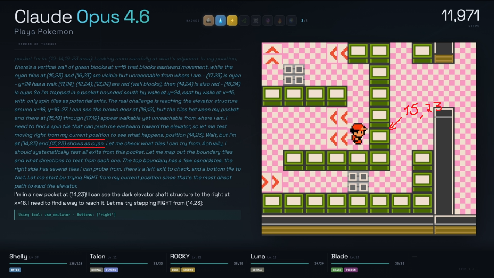Viewport: 494px width, 278px height.
Task: Click the dimmed purple Marsh Badge icon
Action: [x=268, y=21]
